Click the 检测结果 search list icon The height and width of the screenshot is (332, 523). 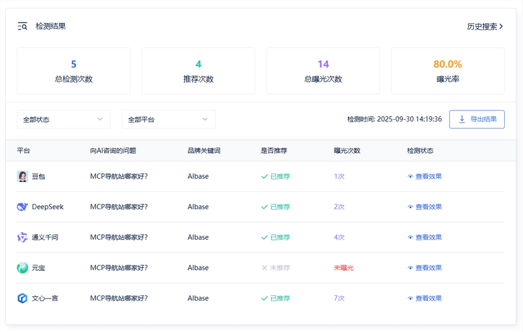22,26
